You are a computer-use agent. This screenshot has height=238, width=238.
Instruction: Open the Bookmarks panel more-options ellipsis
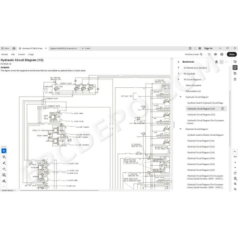(226, 62)
